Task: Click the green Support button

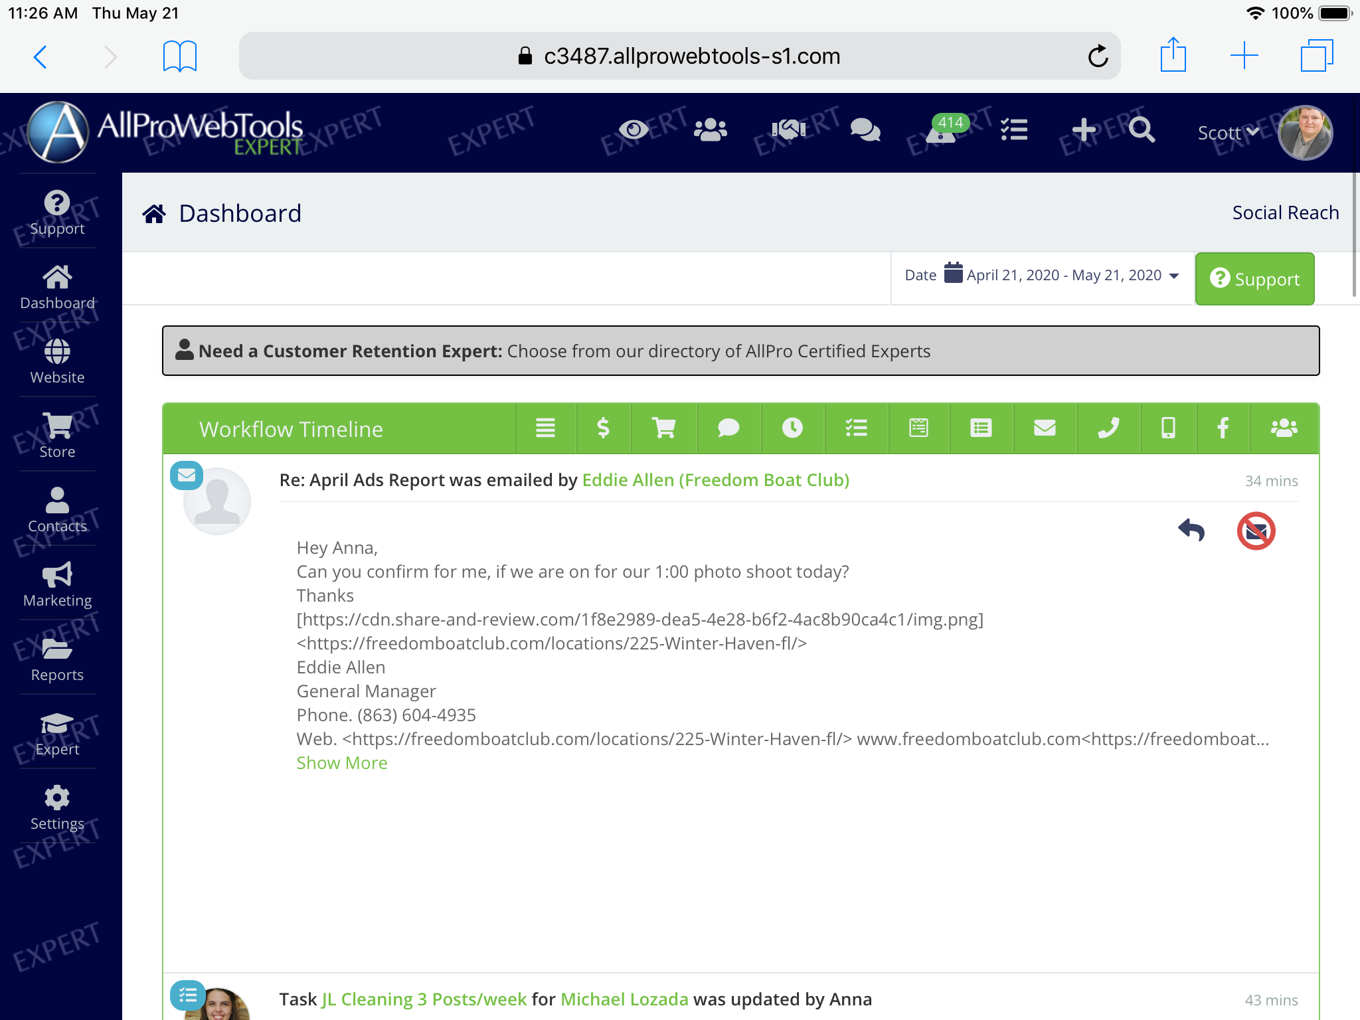Action: tap(1254, 279)
